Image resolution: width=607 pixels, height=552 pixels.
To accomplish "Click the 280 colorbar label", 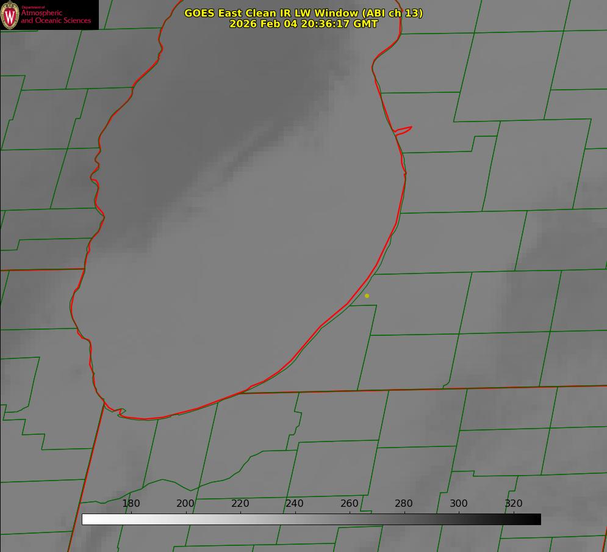I will [404, 503].
